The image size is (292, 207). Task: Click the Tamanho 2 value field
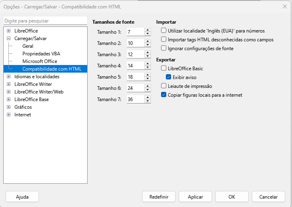click(136, 43)
